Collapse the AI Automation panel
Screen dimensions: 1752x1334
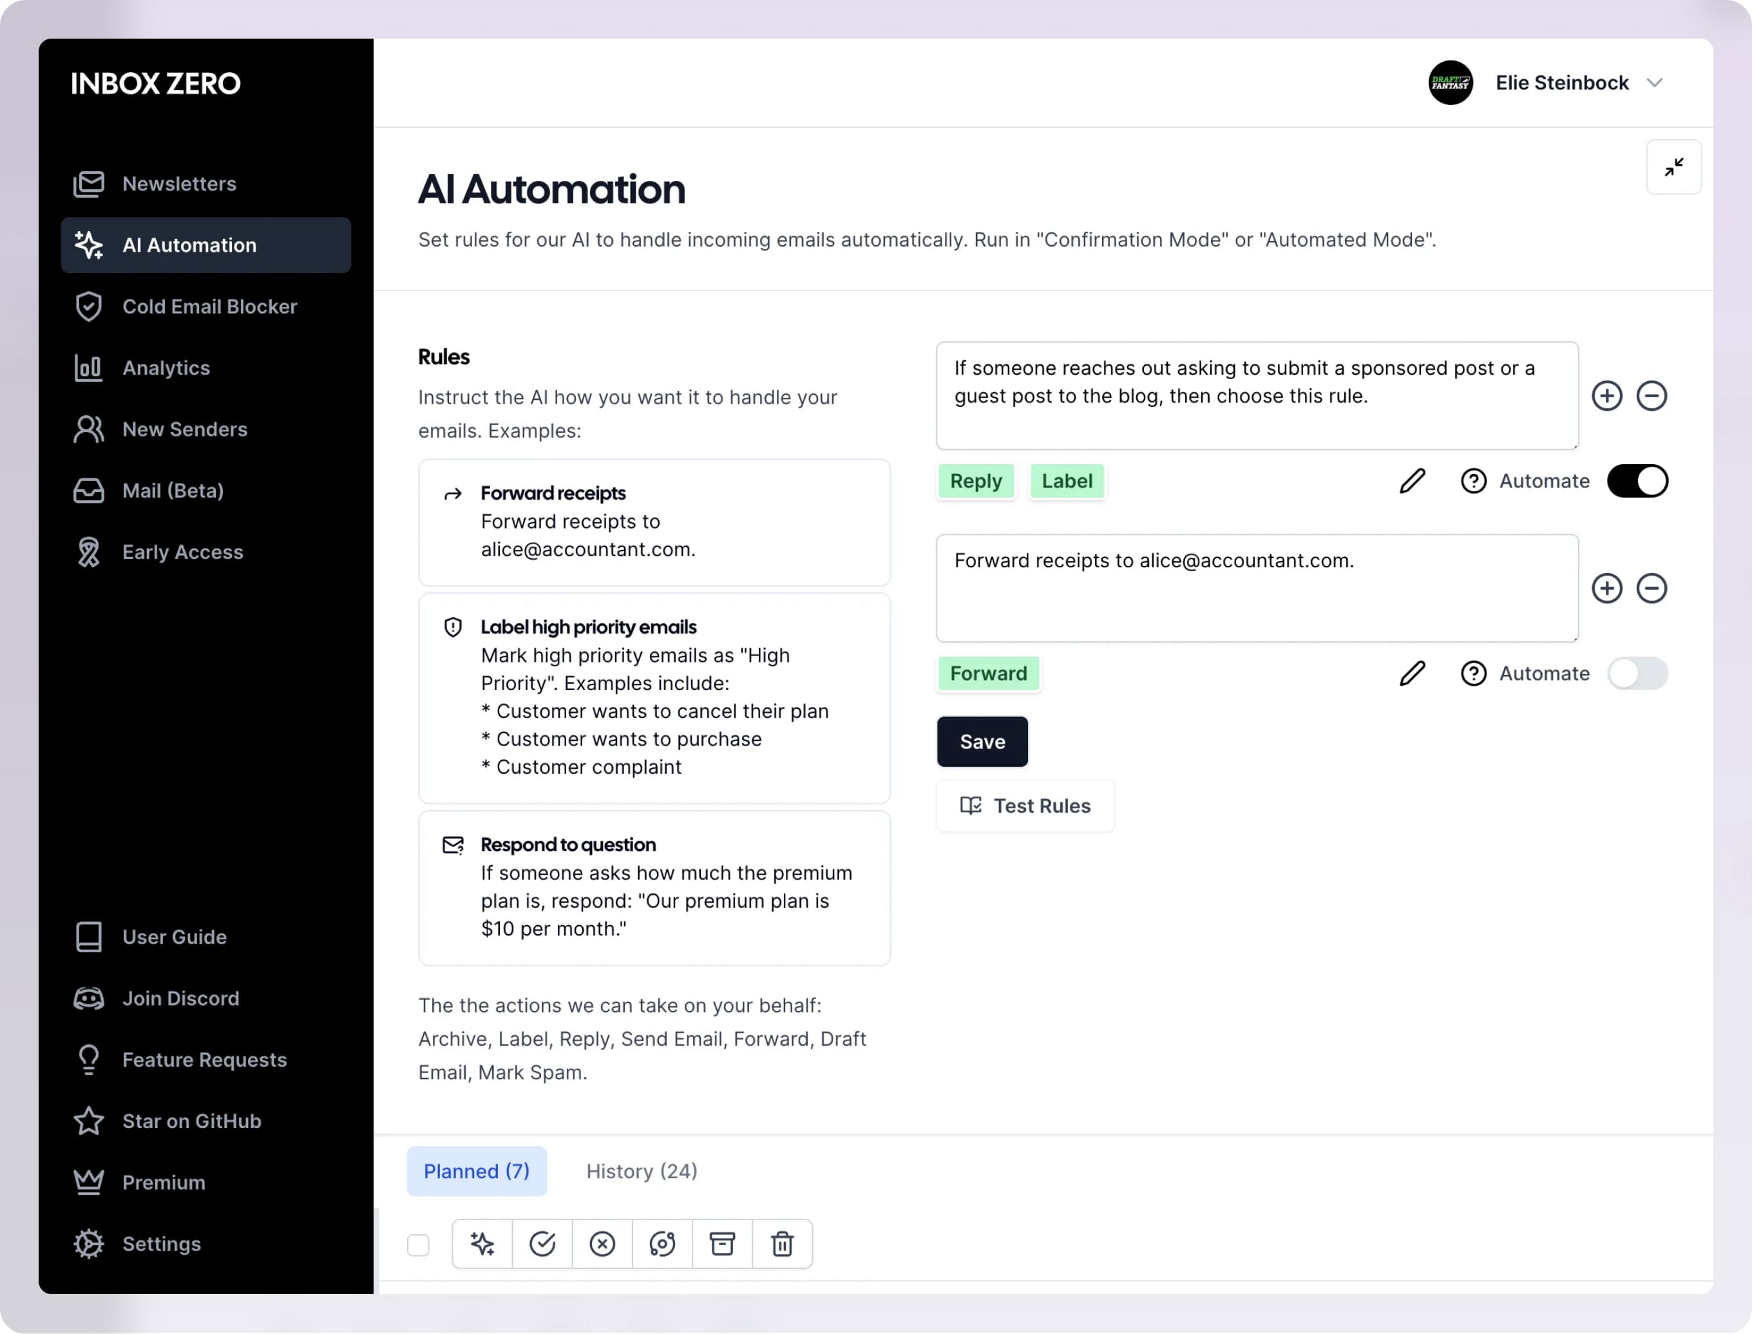click(1674, 167)
